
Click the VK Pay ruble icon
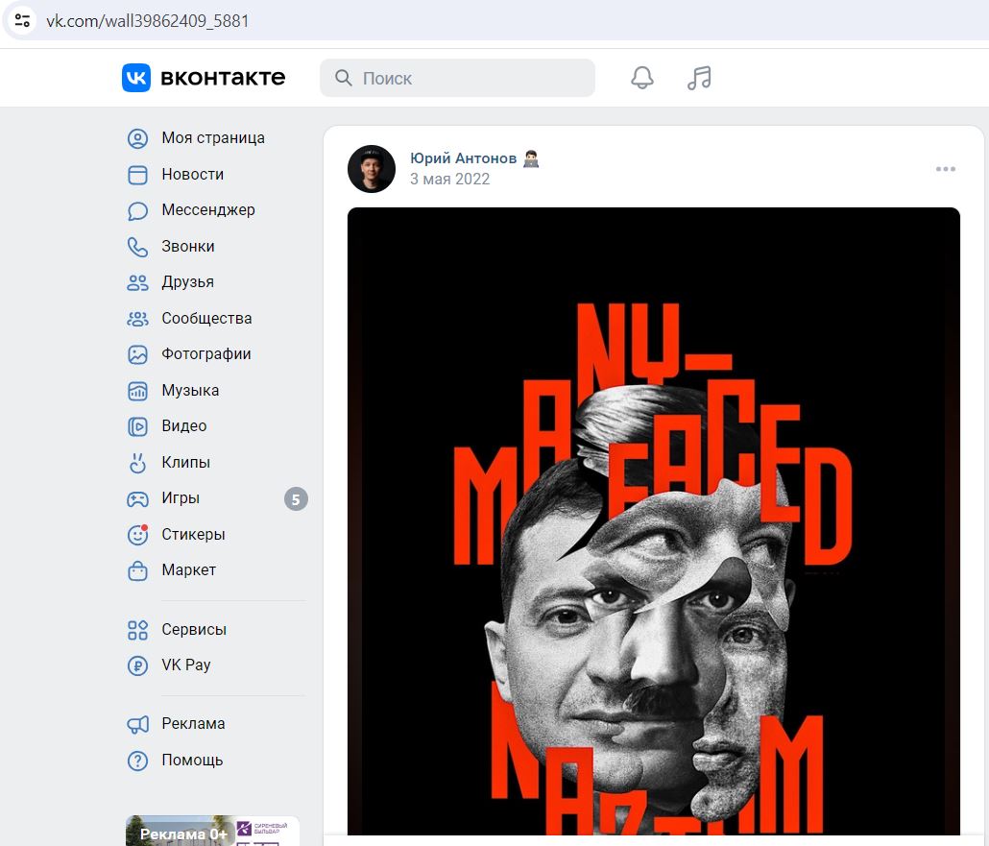tap(137, 665)
